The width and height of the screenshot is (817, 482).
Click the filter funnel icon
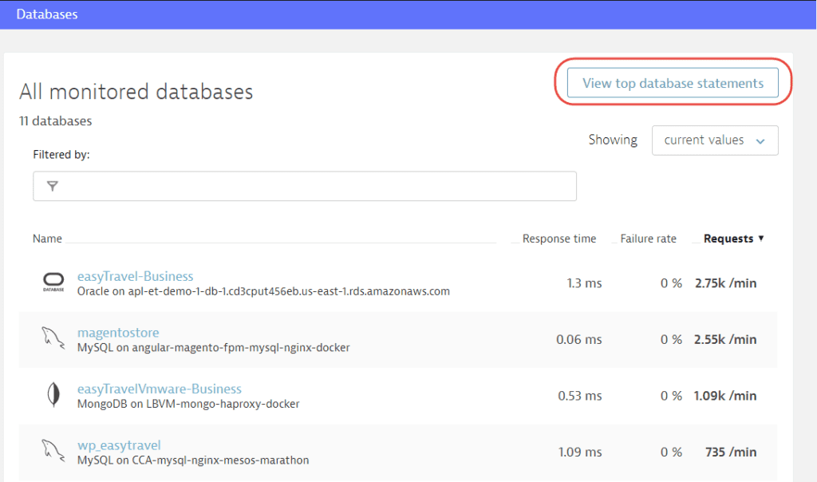tap(52, 186)
